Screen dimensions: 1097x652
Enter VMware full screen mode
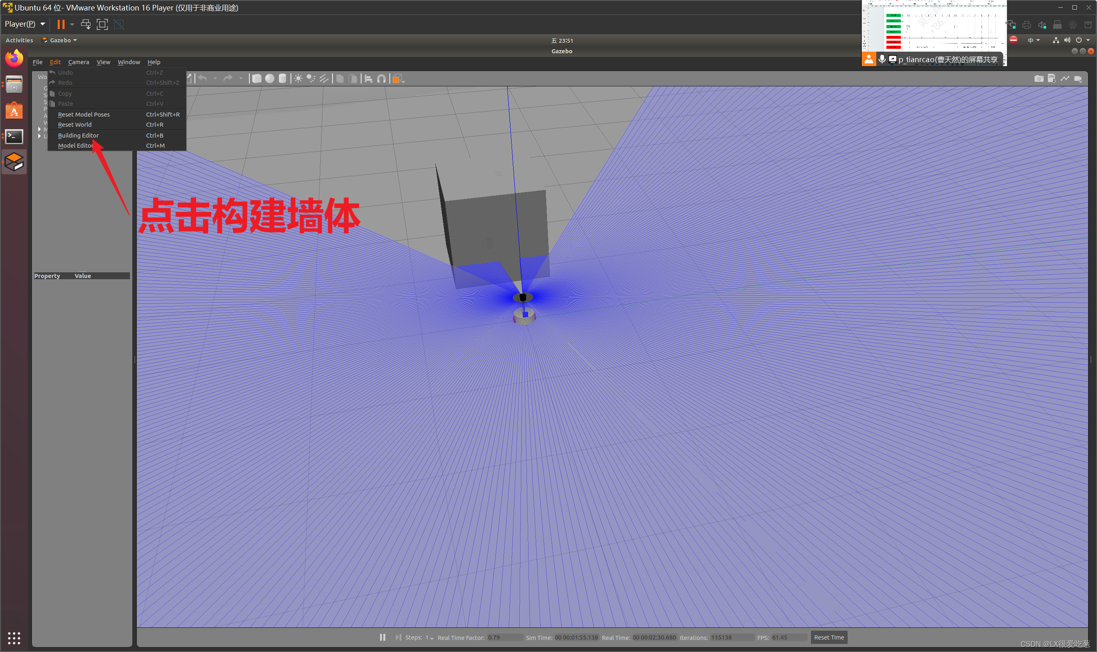pos(102,24)
